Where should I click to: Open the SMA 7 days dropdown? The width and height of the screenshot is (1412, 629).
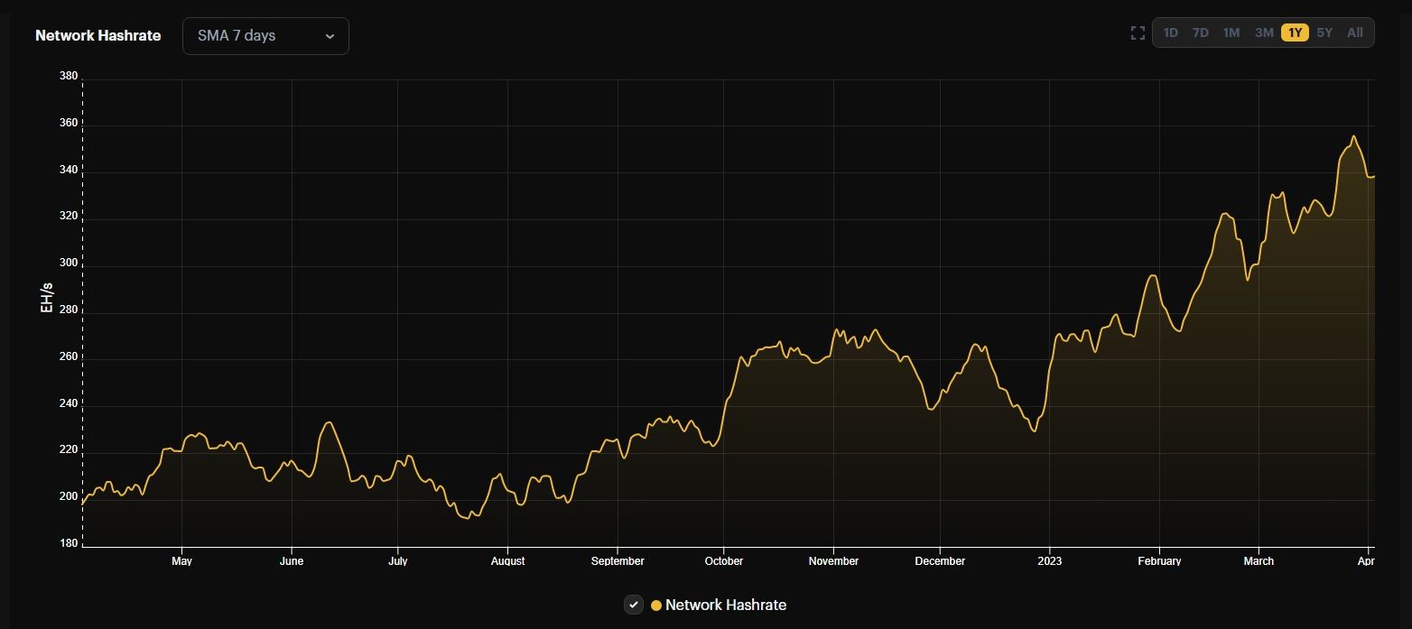coord(265,35)
